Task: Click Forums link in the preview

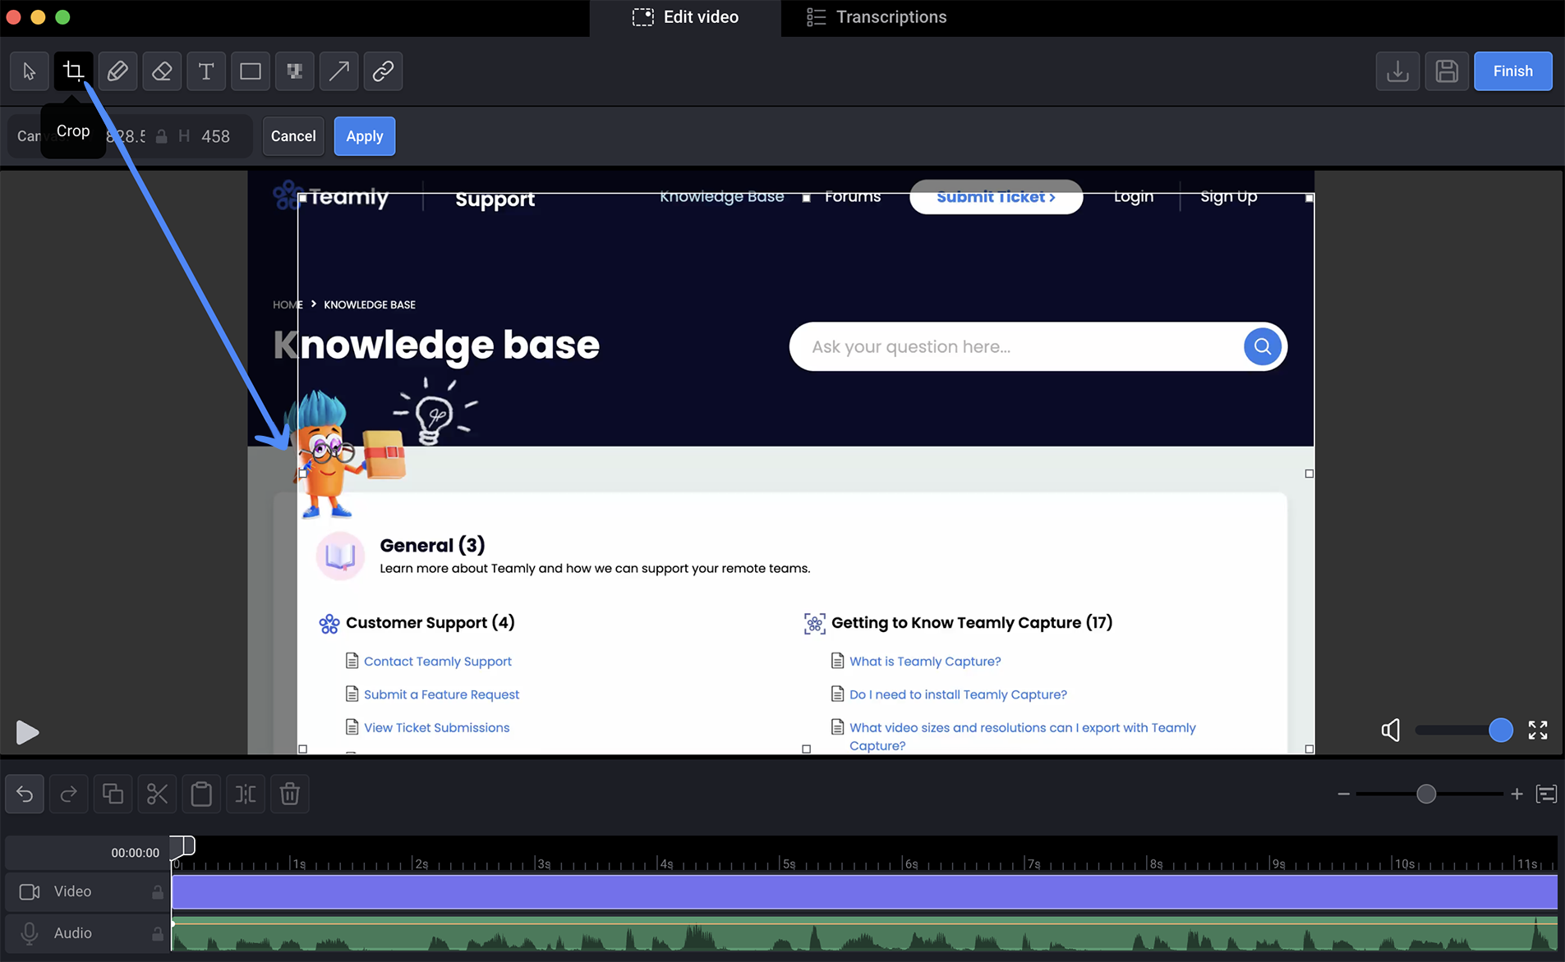Action: point(852,196)
